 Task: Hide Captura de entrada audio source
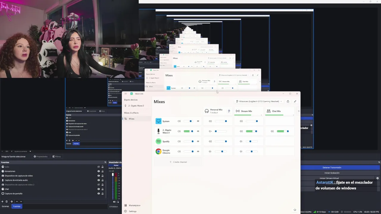coord(99,180)
